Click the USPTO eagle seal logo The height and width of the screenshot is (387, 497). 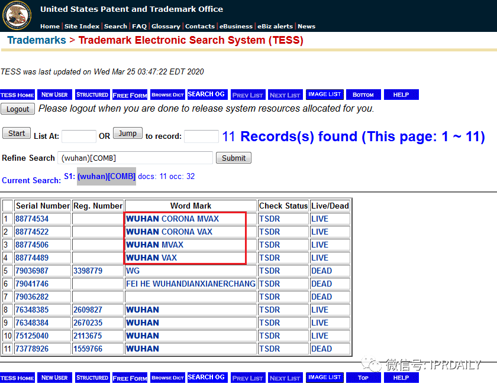tap(17, 15)
